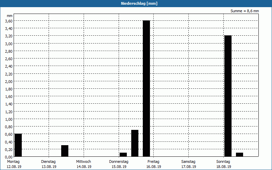Click the mm unit label above y-axis
The height and width of the screenshot is (170, 272).
coord(10,16)
